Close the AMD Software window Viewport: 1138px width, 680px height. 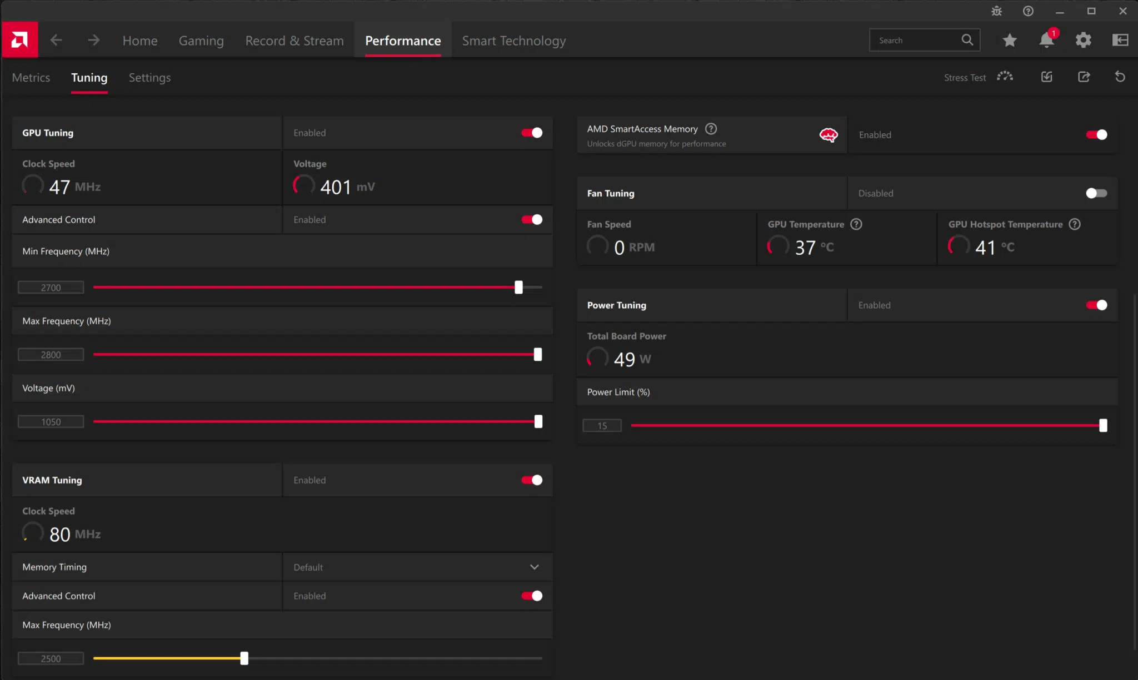[x=1122, y=11]
